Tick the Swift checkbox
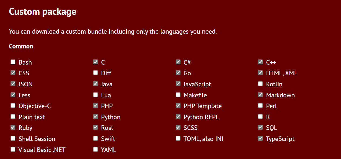 pos(96,139)
